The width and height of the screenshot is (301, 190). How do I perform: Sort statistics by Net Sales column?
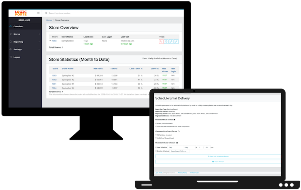coord(98,68)
